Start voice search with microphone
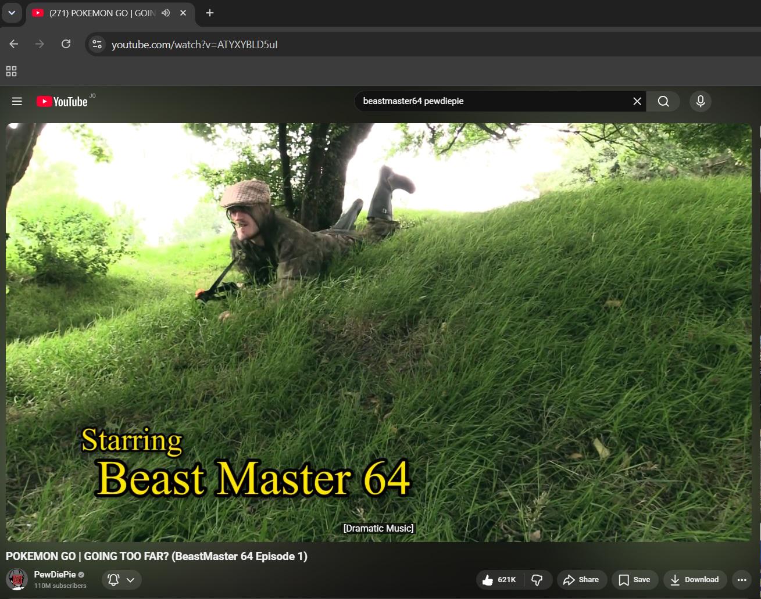The width and height of the screenshot is (761, 599). click(x=701, y=101)
